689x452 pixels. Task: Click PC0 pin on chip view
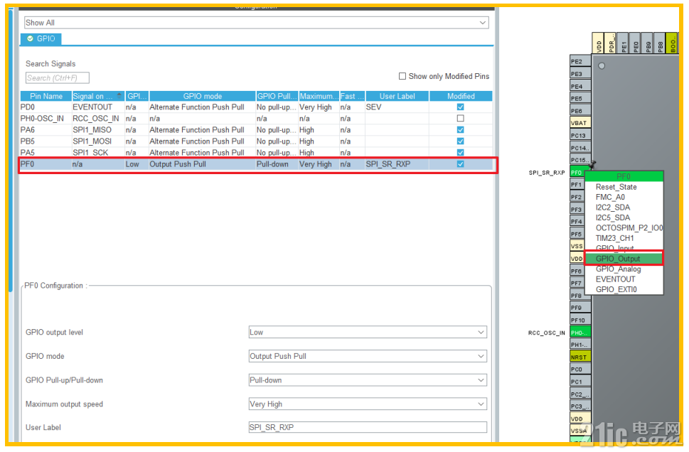pyautogui.click(x=580, y=370)
